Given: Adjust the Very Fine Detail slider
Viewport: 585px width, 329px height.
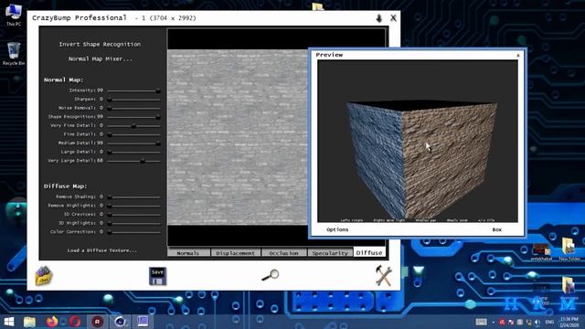Looking at the screenshot, I should tap(133, 126).
